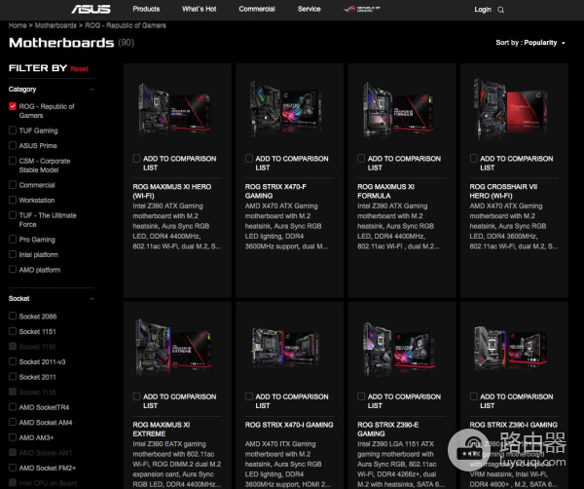Click the Login link
This screenshot has width=584, height=489.
coord(483,10)
